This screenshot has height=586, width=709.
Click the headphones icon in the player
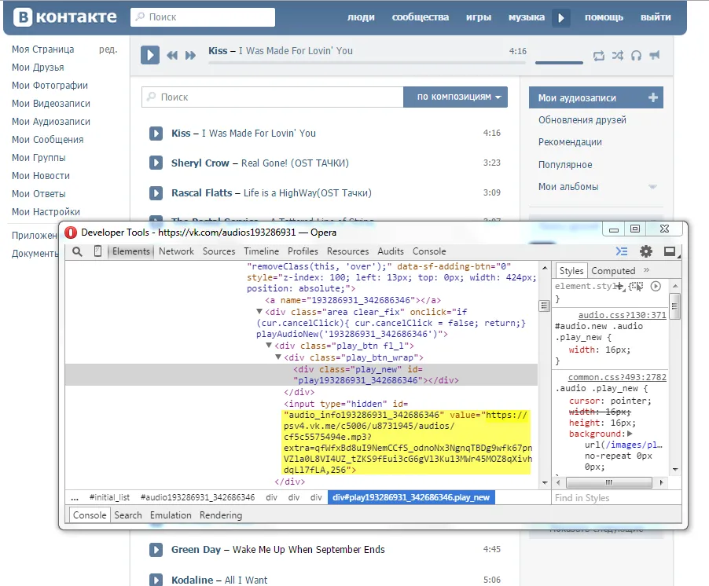point(636,55)
